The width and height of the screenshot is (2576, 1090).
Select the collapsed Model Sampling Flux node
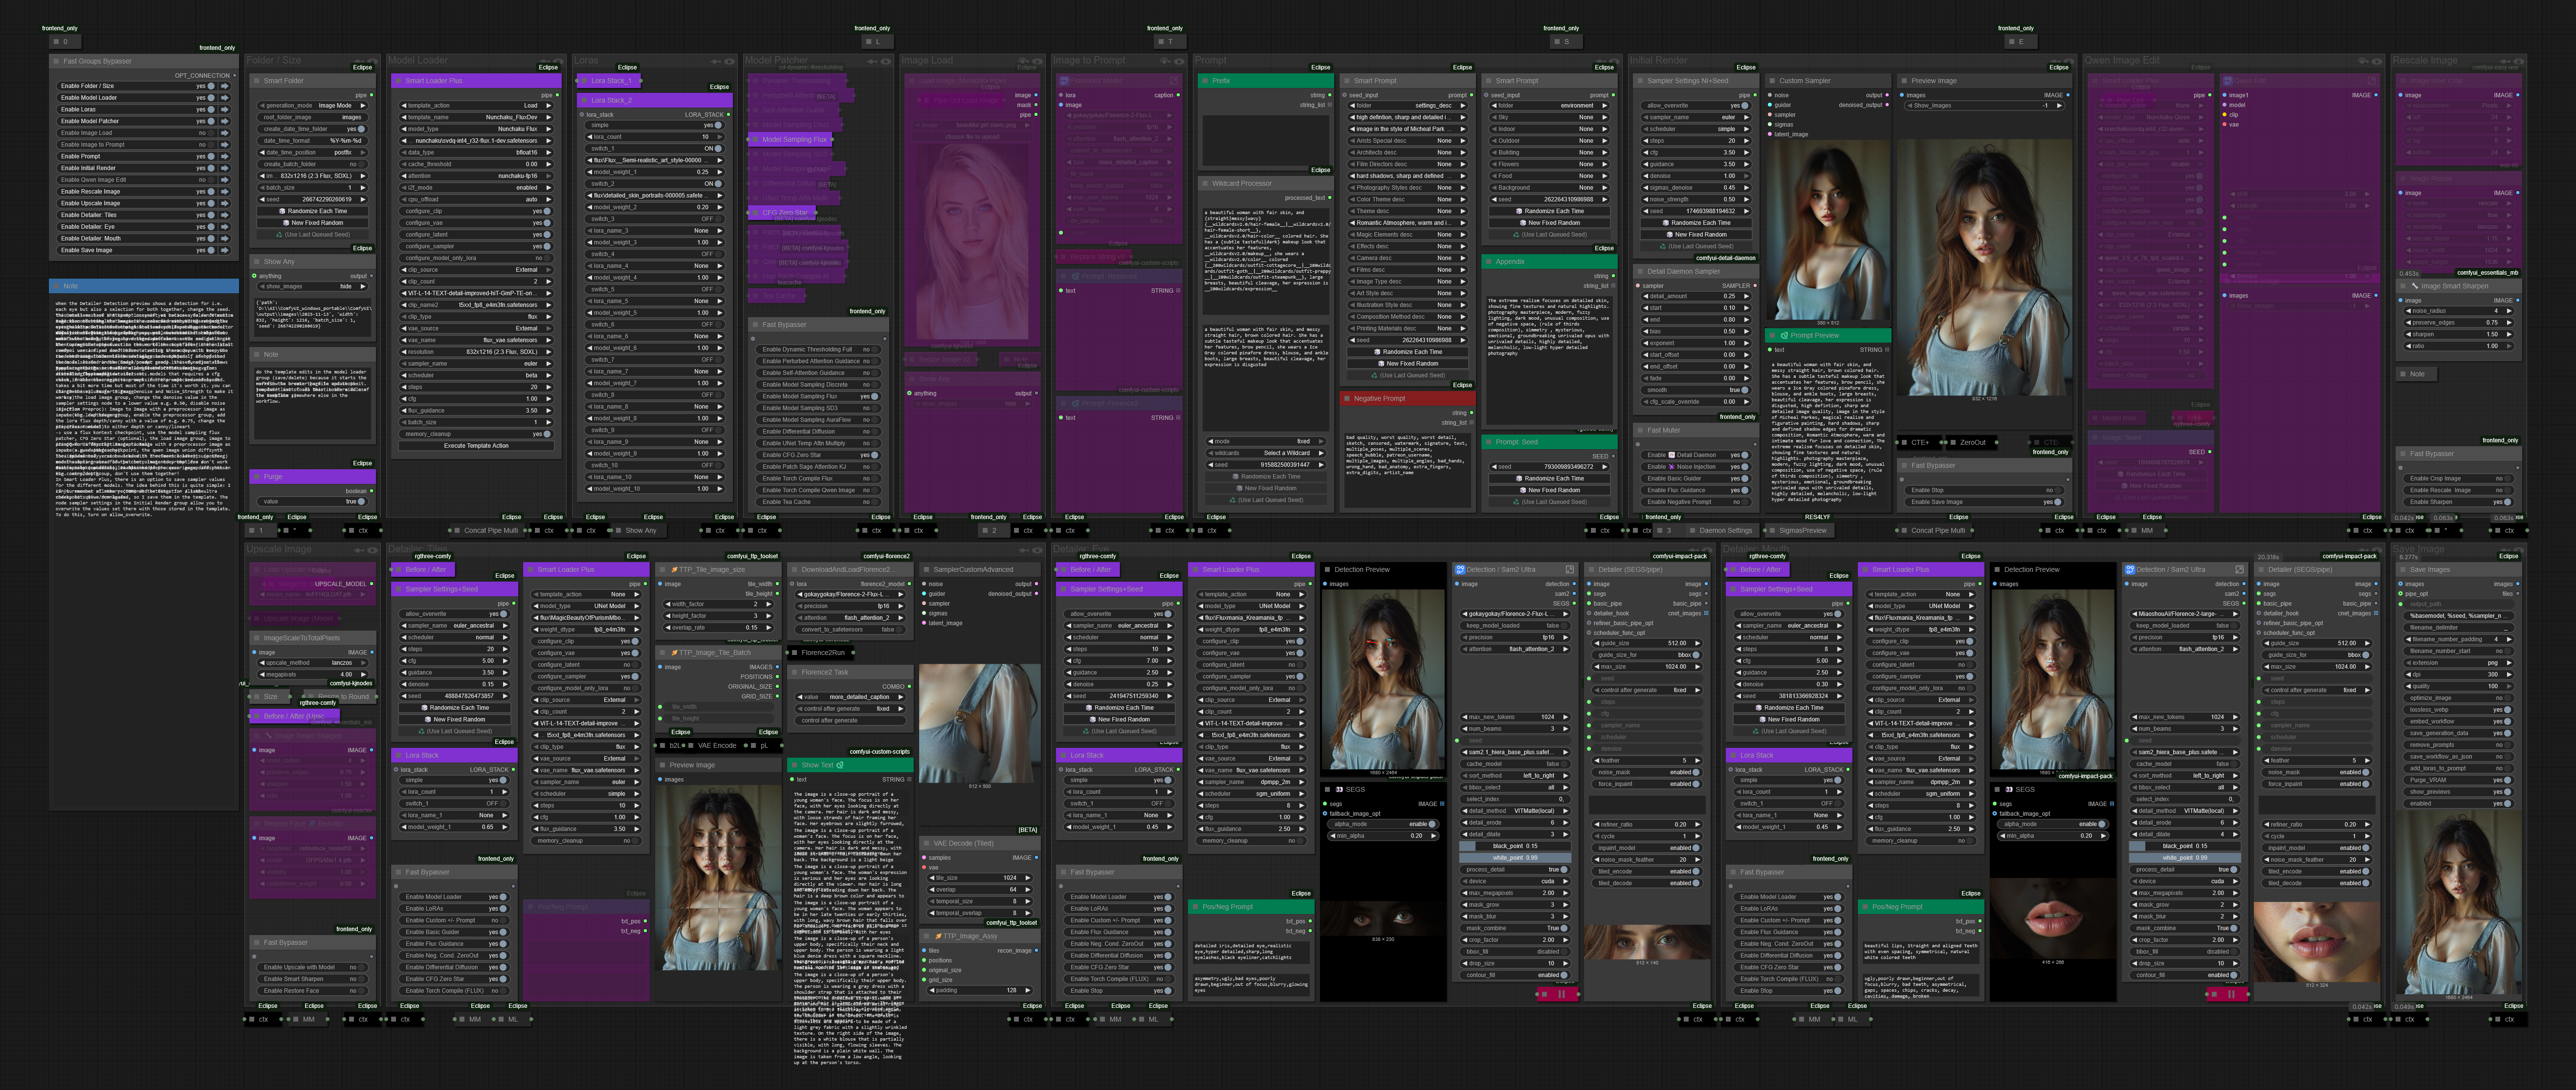[x=790, y=140]
